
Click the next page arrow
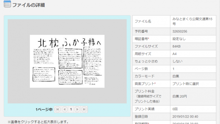point(77,110)
